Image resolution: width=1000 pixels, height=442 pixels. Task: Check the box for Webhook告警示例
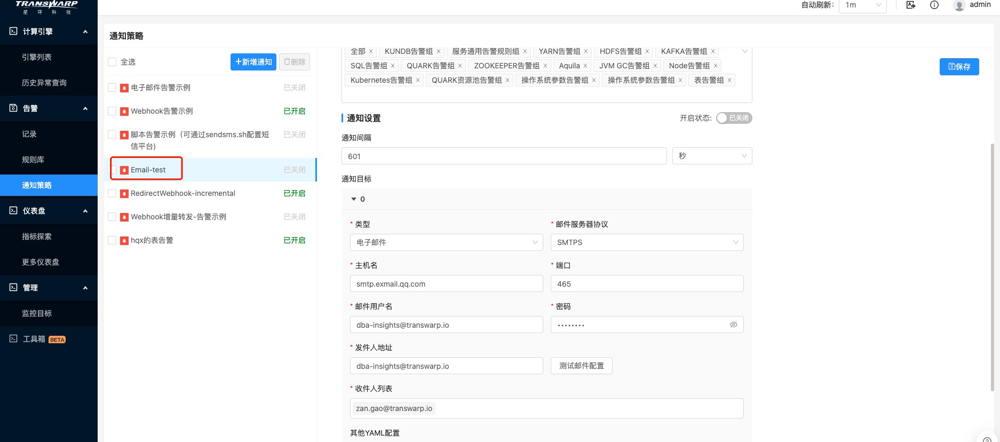coord(112,111)
